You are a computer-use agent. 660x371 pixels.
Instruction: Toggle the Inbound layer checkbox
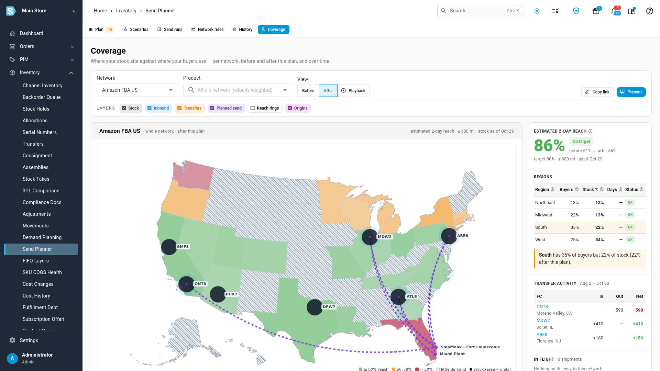click(150, 108)
